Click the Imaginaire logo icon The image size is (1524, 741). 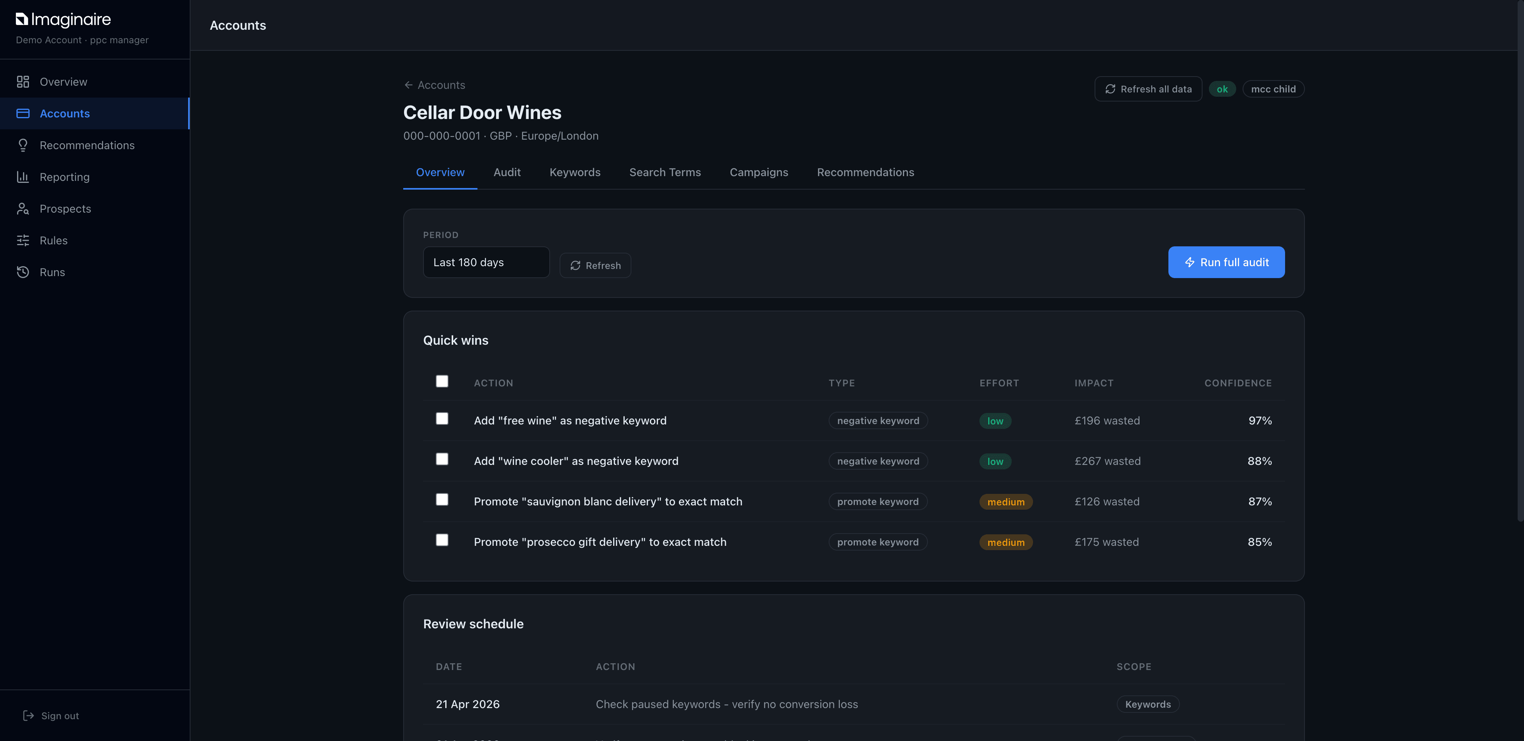(x=22, y=19)
